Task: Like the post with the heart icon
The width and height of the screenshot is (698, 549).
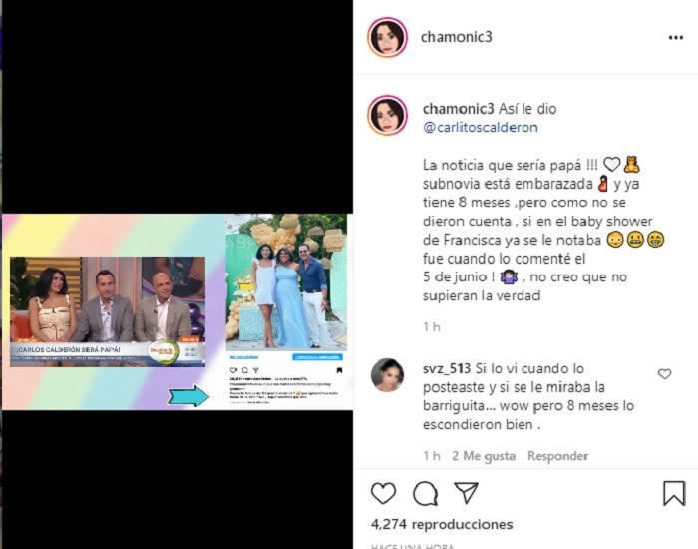Action: click(383, 493)
